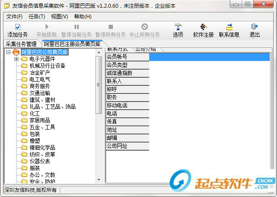Click folder icon beside 机械及行业设备
This screenshot has height=197, width=277.
[24, 66]
